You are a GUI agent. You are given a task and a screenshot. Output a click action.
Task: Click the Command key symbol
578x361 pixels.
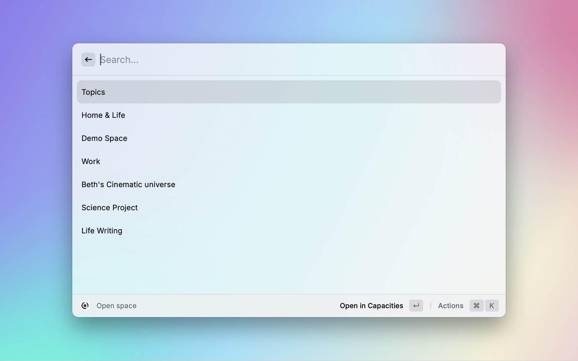point(476,306)
